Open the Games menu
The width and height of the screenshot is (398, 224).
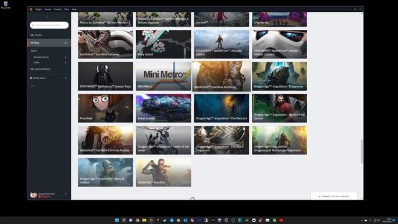click(x=48, y=9)
